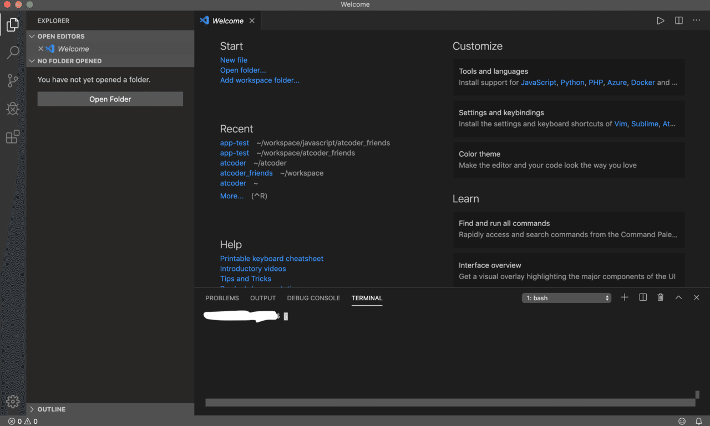Kill the terminal with trash icon

click(660, 297)
